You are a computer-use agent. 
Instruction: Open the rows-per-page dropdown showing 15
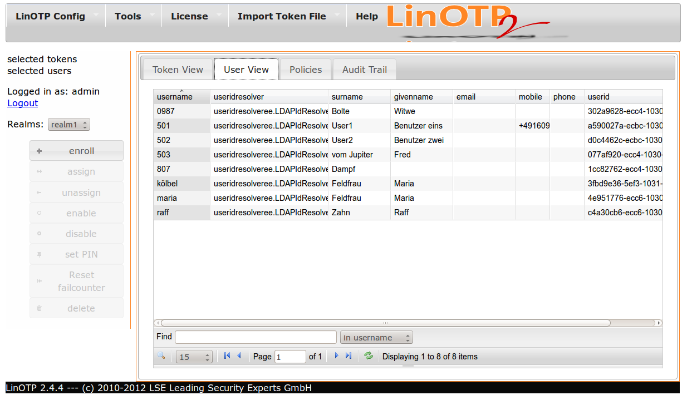point(194,357)
